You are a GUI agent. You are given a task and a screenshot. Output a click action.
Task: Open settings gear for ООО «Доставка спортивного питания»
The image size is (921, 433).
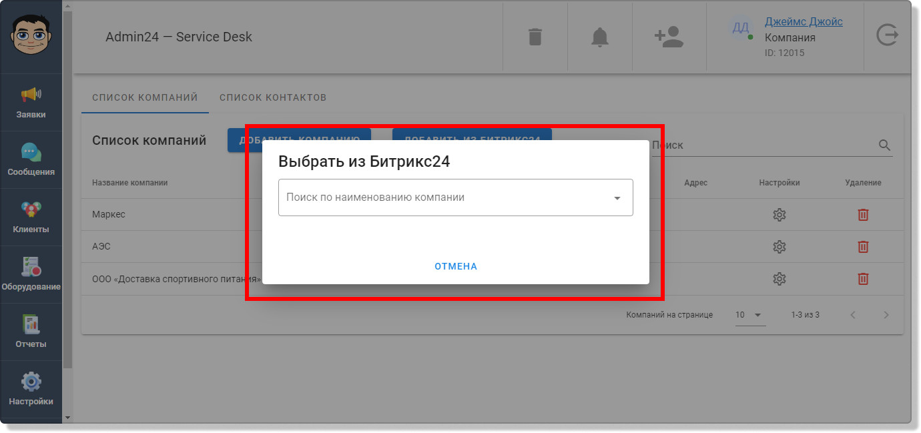[x=779, y=279]
